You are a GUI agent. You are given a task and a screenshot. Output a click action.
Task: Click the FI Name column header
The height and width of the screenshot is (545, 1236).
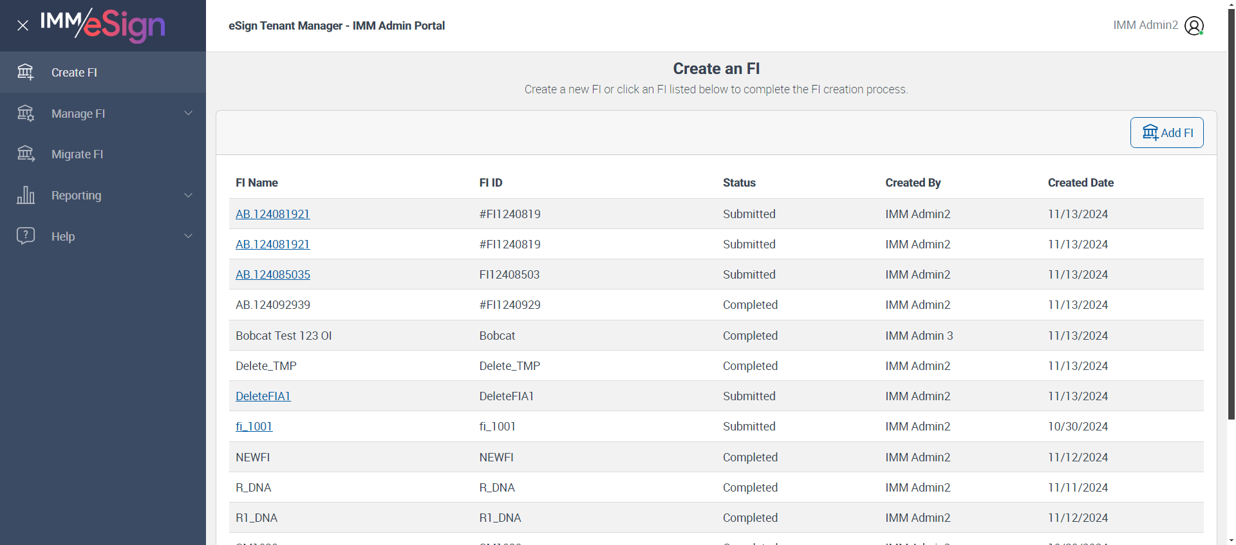point(257,183)
